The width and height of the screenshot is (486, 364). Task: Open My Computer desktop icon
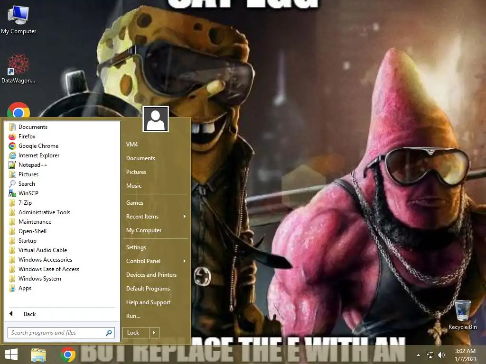click(x=19, y=19)
